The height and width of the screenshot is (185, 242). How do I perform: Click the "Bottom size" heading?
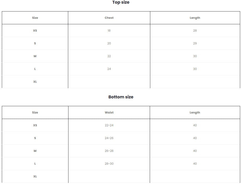coord(121,97)
